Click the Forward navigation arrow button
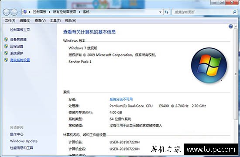Image resolution: width=240 pixels, height=157 pixels. coord(14,12)
